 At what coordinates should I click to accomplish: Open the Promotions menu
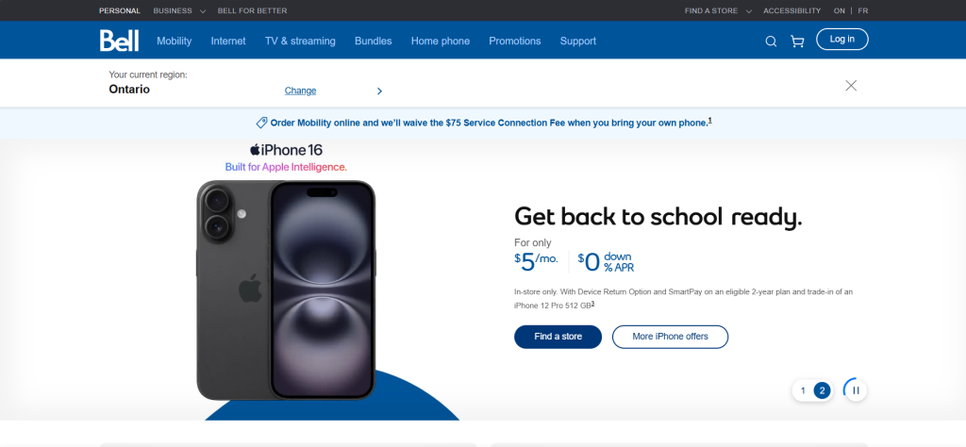point(515,41)
